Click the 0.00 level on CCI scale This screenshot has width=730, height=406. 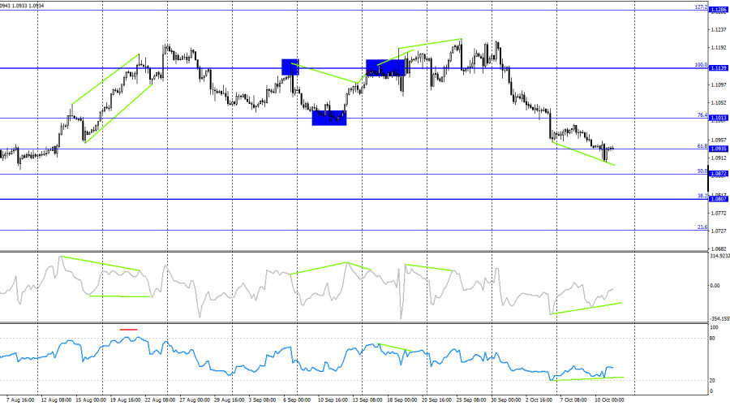(715, 285)
